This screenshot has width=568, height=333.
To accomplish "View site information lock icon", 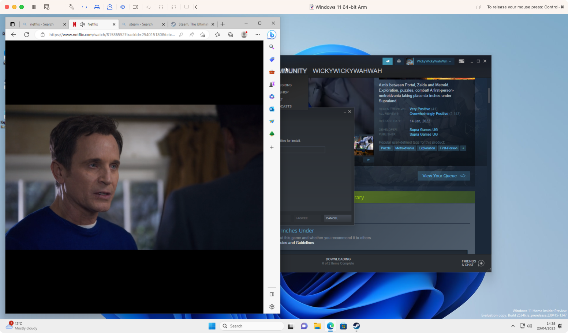I will coord(42,34).
